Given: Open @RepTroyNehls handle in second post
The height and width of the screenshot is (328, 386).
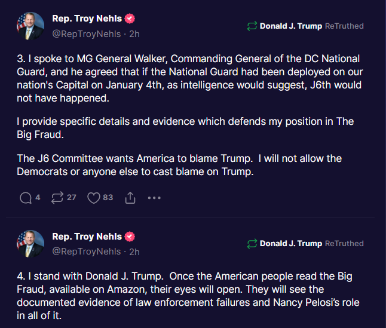Looking at the screenshot, I should (x=86, y=251).
